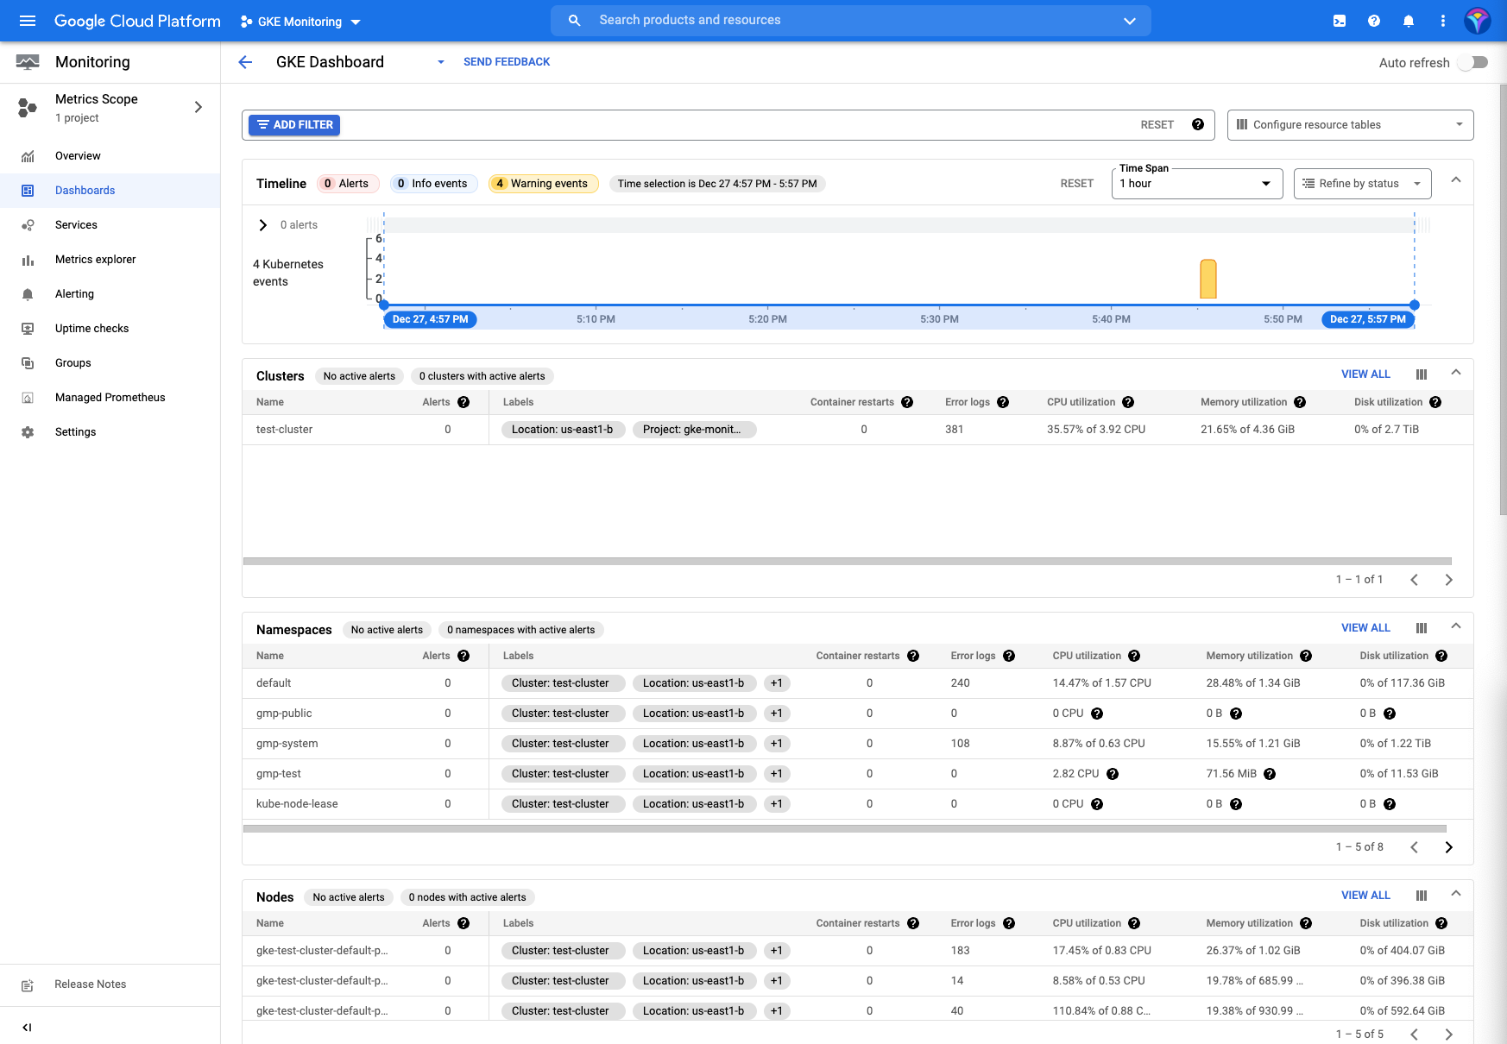
Task: Open the help question mark menu
Action: pos(1374,21)
